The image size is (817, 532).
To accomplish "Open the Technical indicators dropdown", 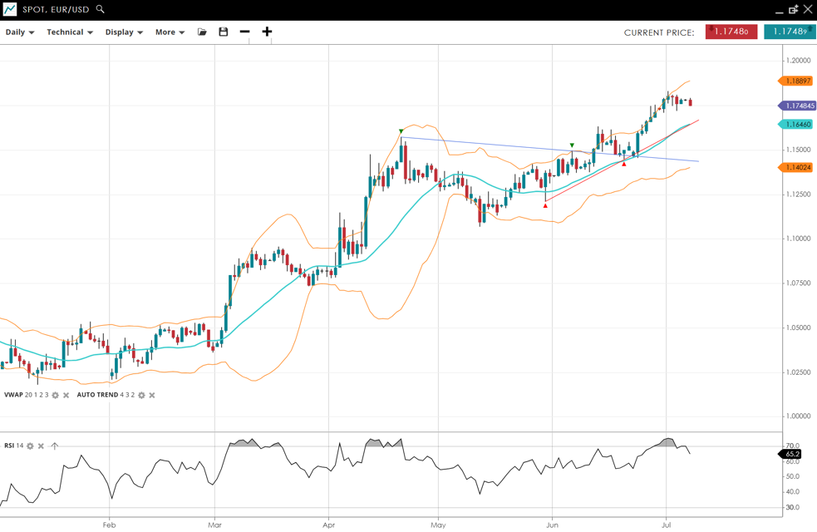I will coord(69,32).
